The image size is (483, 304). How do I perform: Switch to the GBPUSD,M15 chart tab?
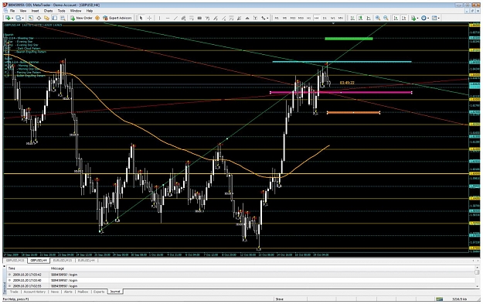point(15,261)
